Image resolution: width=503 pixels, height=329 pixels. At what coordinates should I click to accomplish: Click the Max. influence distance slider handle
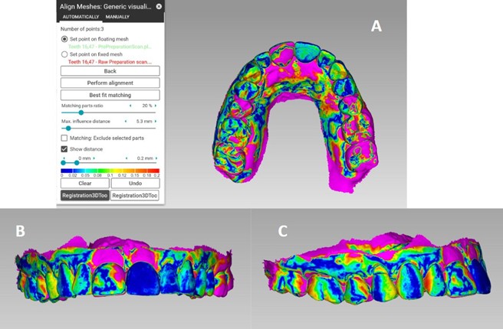coord(68,129)
